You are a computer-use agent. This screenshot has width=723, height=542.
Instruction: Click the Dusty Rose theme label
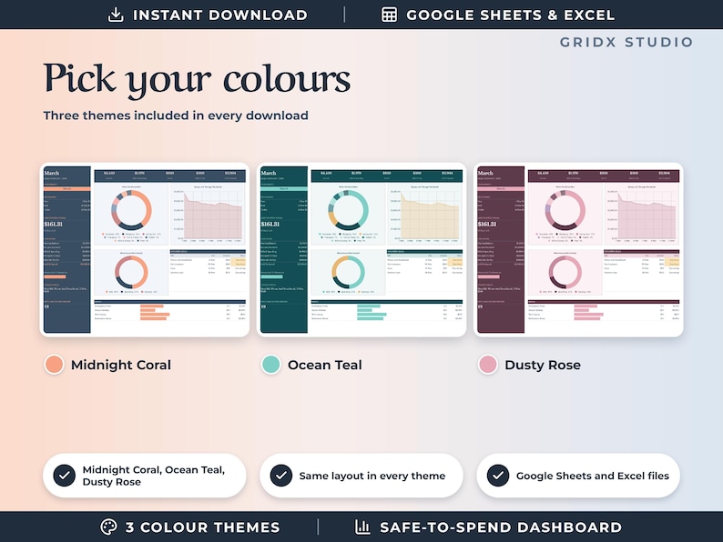tap(543, 365)
